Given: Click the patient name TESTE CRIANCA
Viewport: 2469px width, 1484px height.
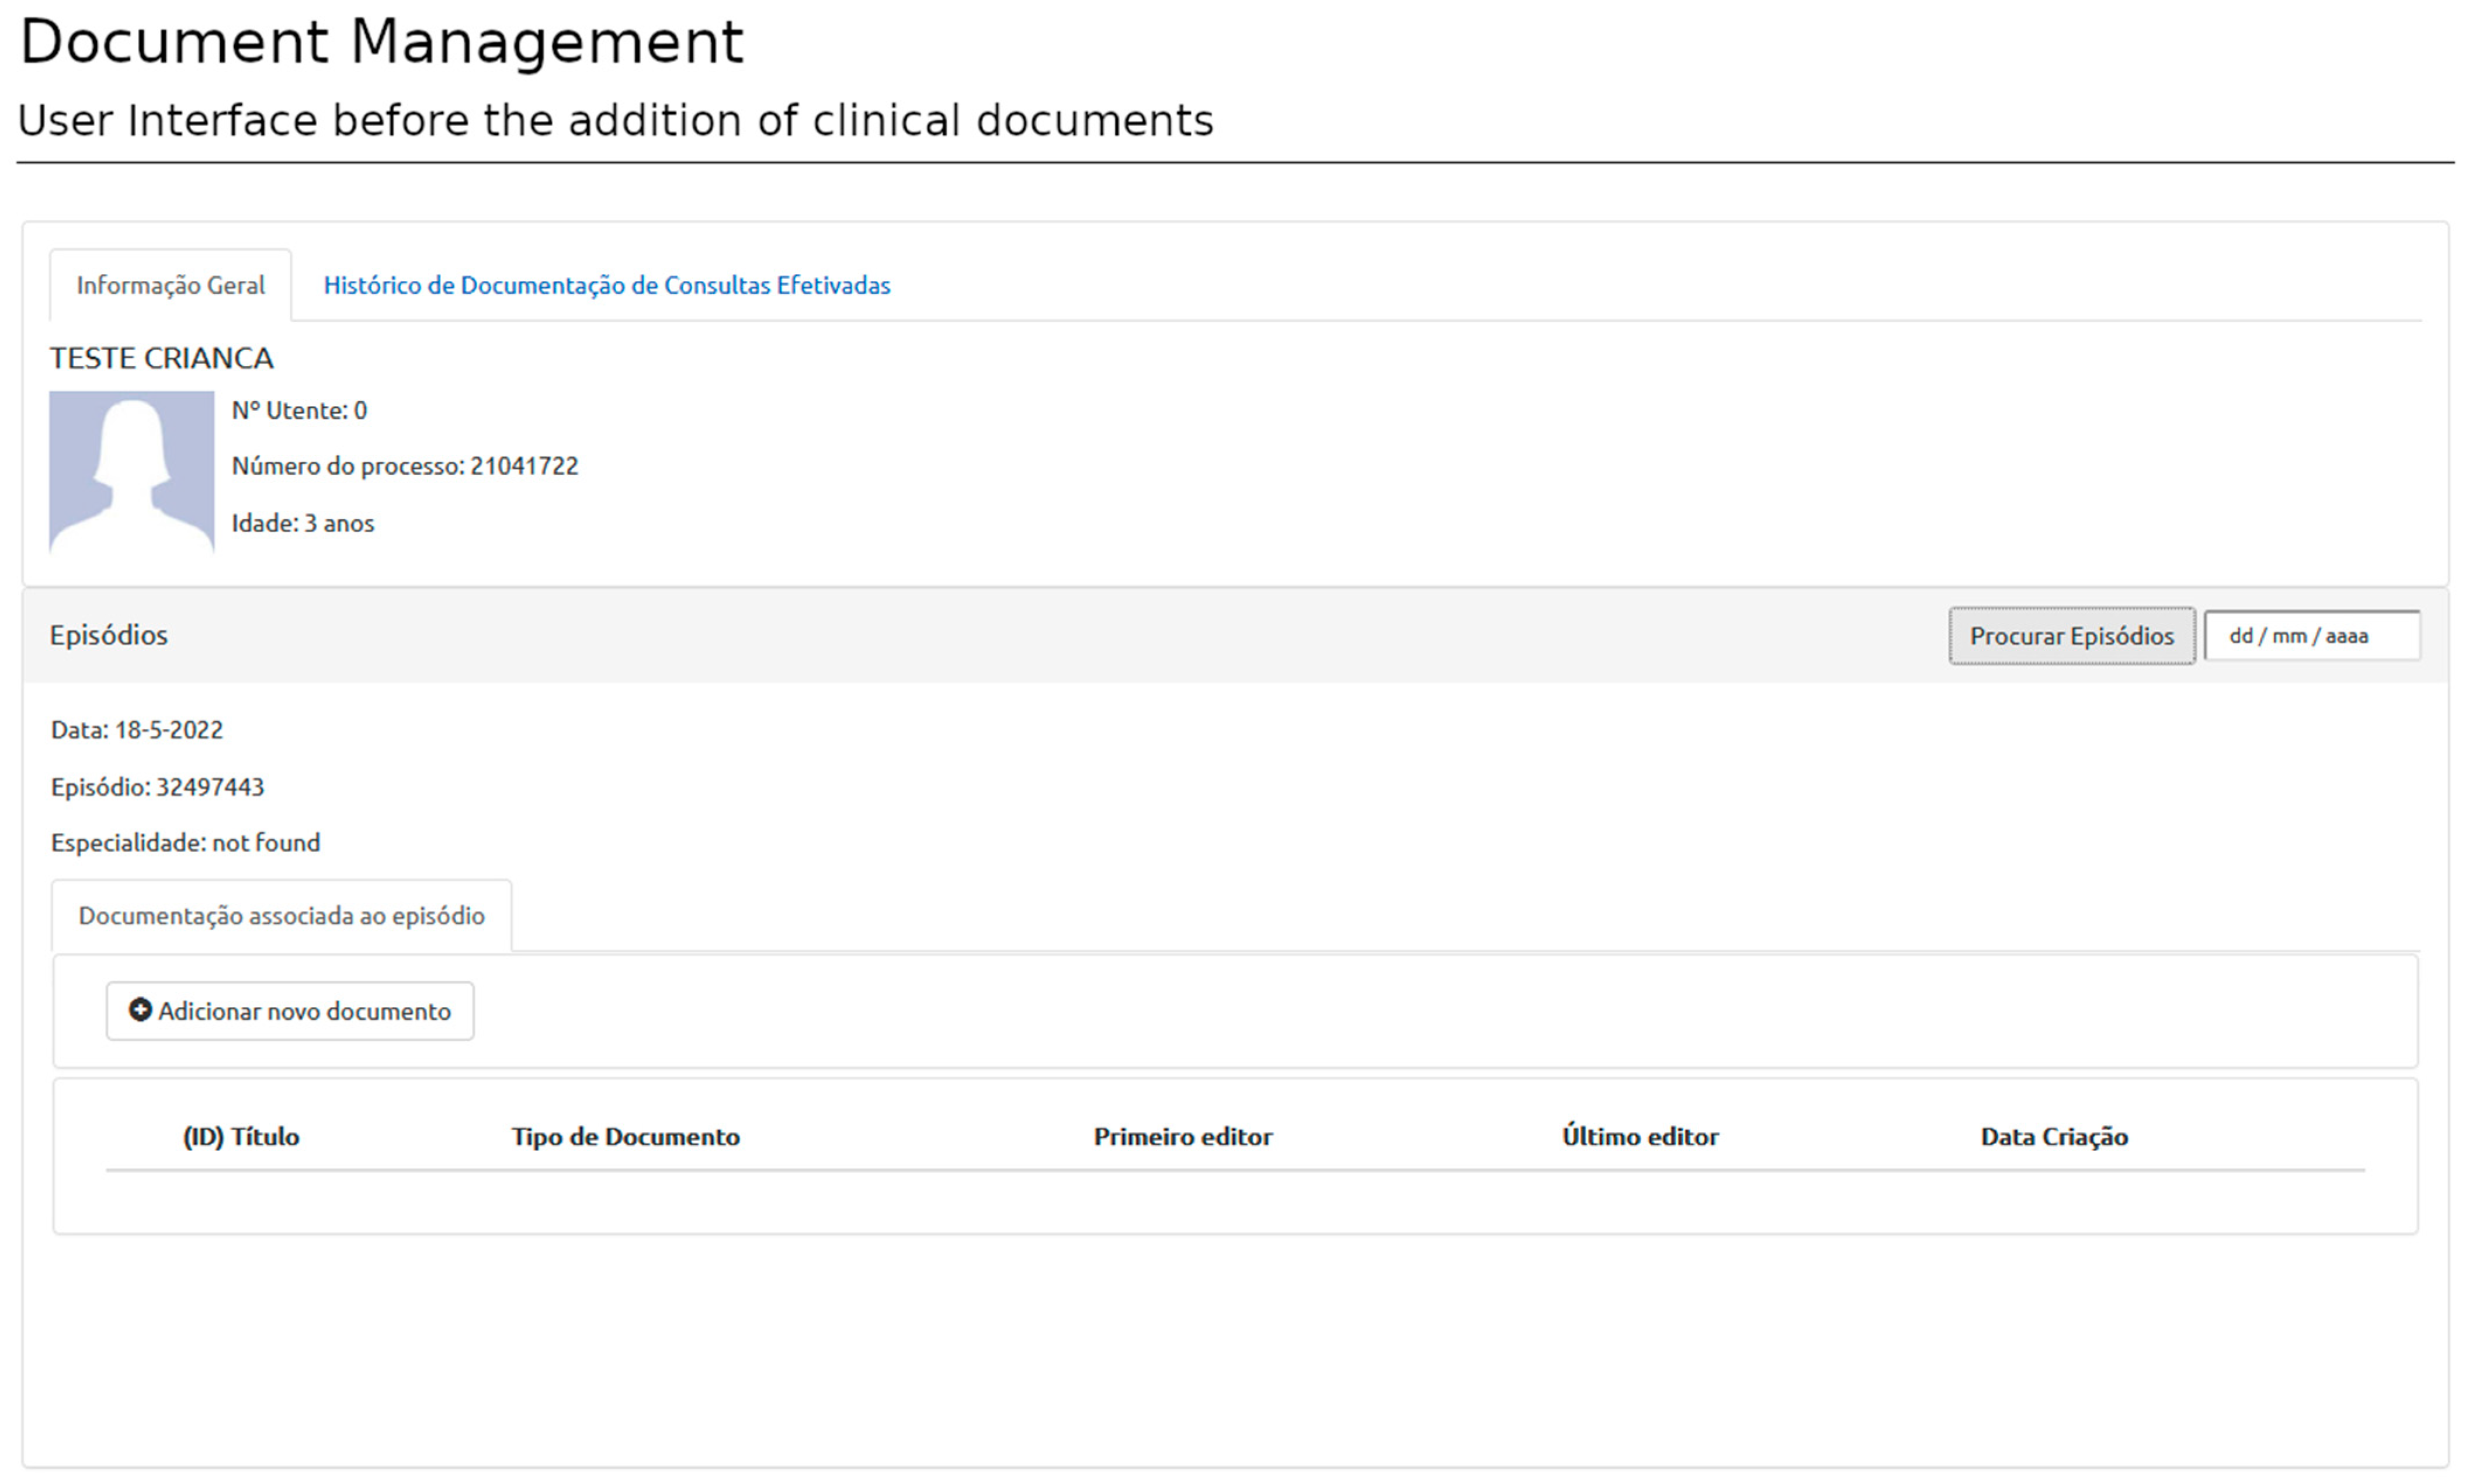Looking at the screenshot, I should 160,357.
